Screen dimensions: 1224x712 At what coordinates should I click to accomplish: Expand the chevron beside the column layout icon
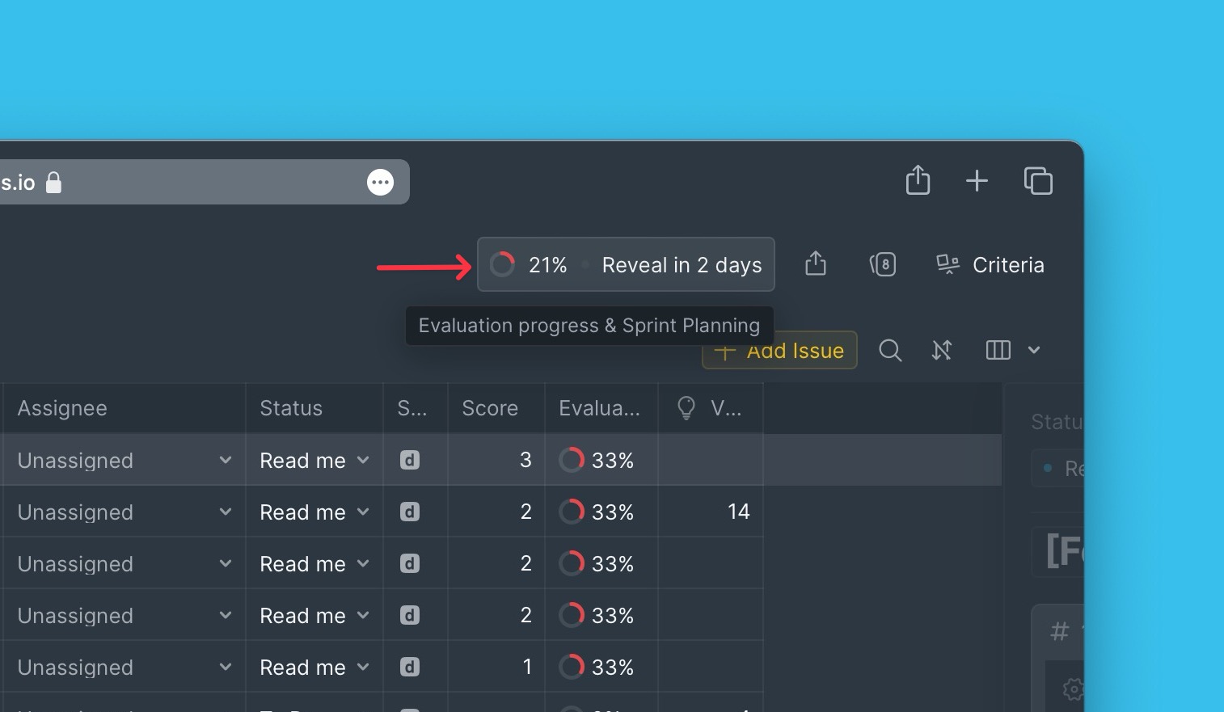[x=1034, y=350]
